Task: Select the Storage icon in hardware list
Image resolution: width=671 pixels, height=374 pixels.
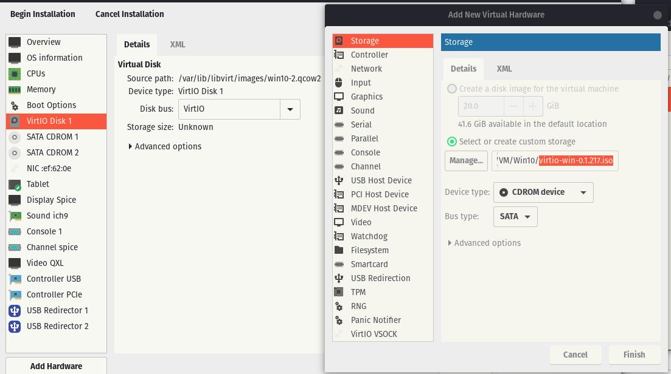Action: (x=339, y=41)
